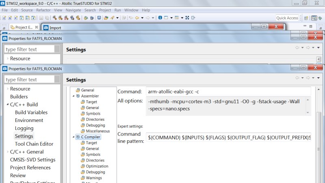Close the Project Explorer view tab
This screenshot has width=325, height=183.
pyautogui.click(x=37, y=27)
